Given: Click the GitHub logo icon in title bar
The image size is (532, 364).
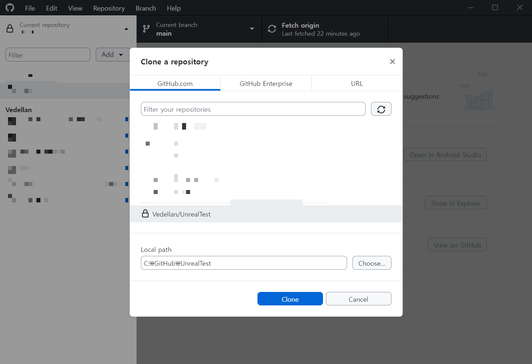Looking at the screenshot, I should tap(10, 8).
